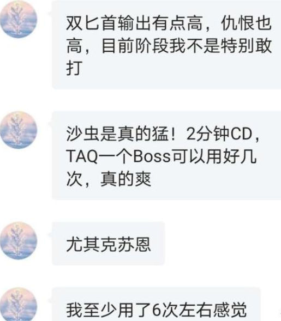Open sender avatar beside 双匕首输出 message
The image size is (281, 321).
[19, 19]
